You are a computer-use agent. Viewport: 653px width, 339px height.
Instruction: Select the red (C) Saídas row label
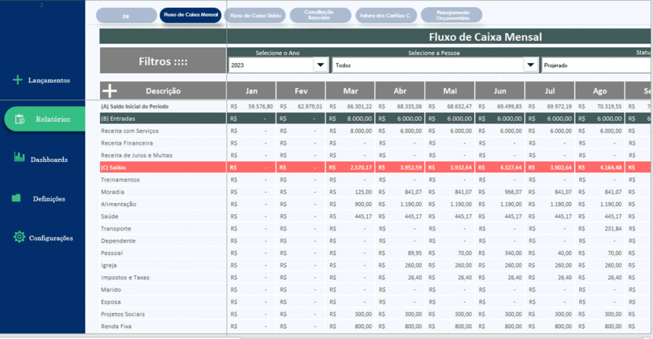114,167
